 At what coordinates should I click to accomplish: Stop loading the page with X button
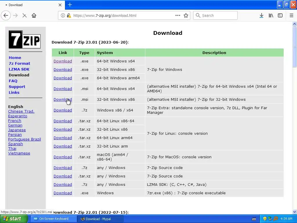point(24,16)
